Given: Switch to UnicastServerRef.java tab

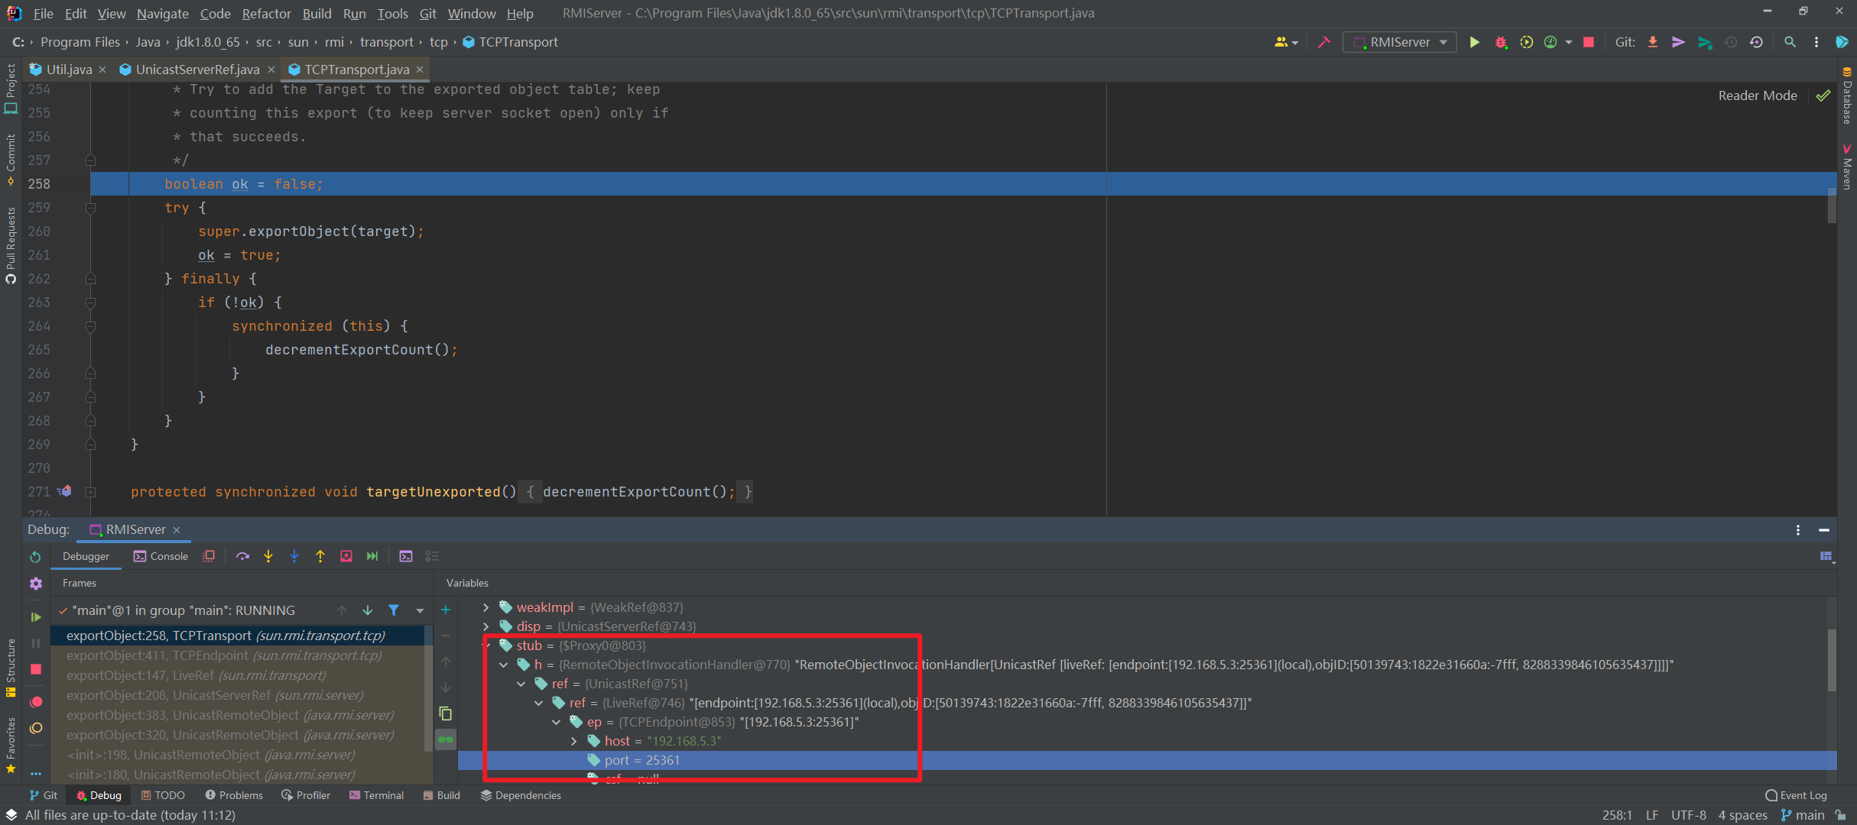Looking at the screenshot, I should (197, 70).
